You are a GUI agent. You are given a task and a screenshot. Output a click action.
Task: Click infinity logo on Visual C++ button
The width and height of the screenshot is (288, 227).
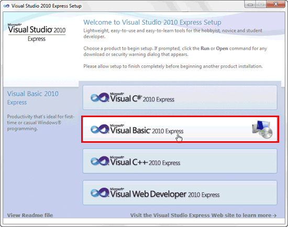pos(99,161)
